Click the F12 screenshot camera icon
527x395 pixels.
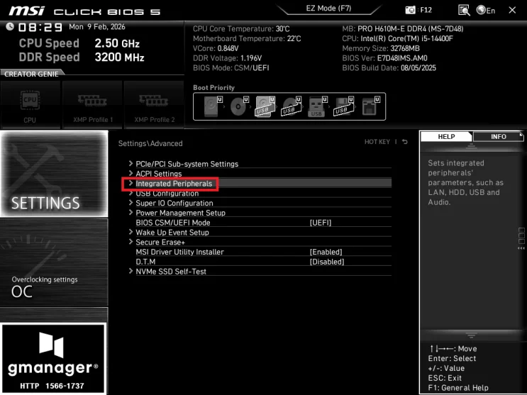coord(410,10)
